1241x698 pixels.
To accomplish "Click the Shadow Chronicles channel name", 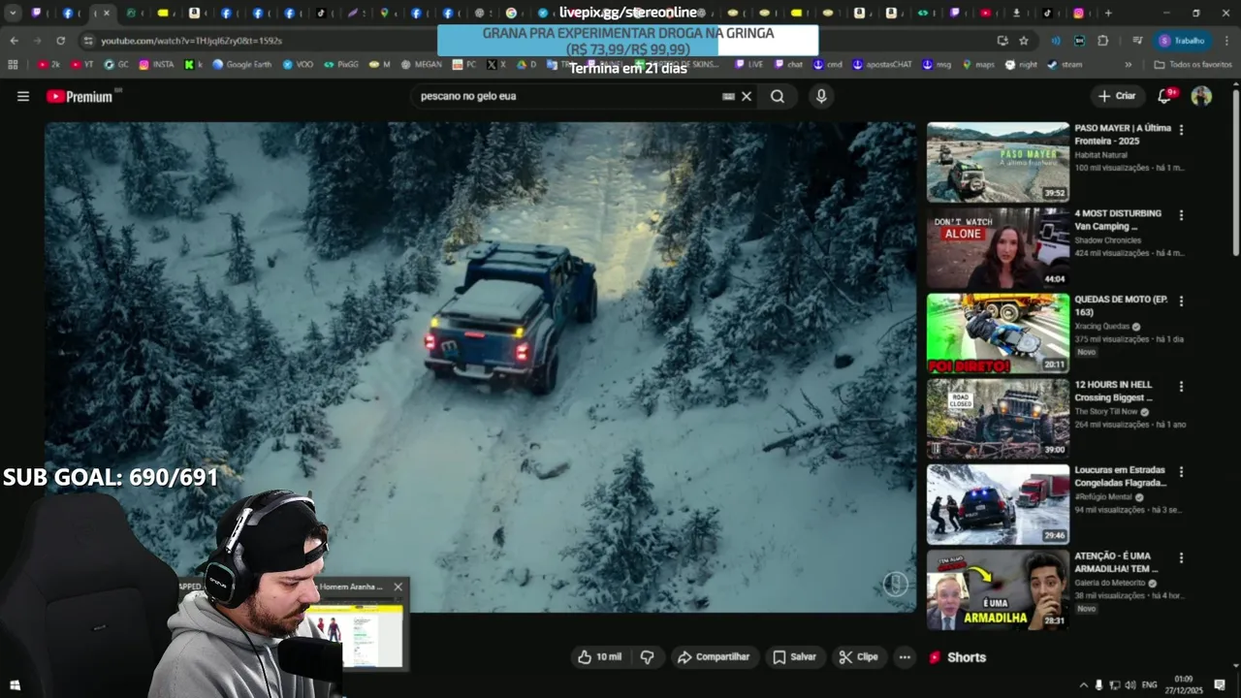I will pyautogui.click(x=1109, y=240).
